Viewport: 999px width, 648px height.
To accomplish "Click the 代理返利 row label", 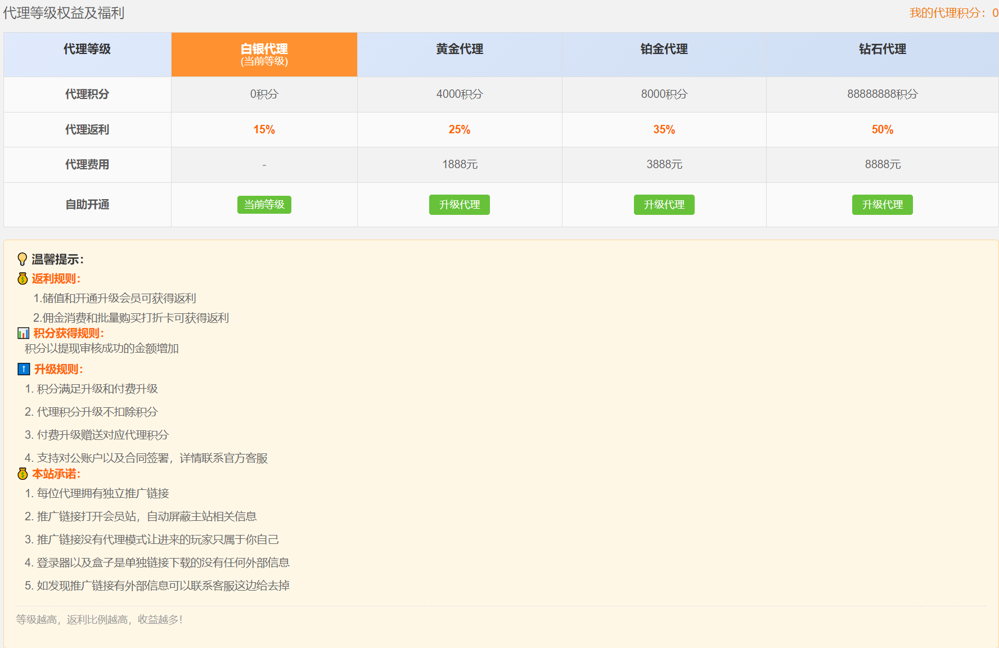I will (87, 129).
